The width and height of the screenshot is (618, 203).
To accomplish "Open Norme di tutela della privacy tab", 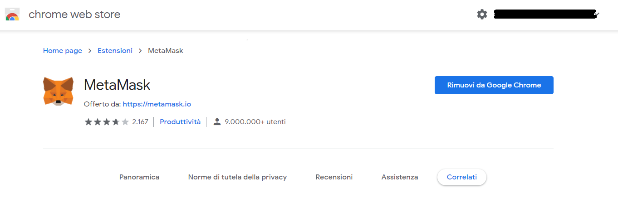I will tap(237, 177).
